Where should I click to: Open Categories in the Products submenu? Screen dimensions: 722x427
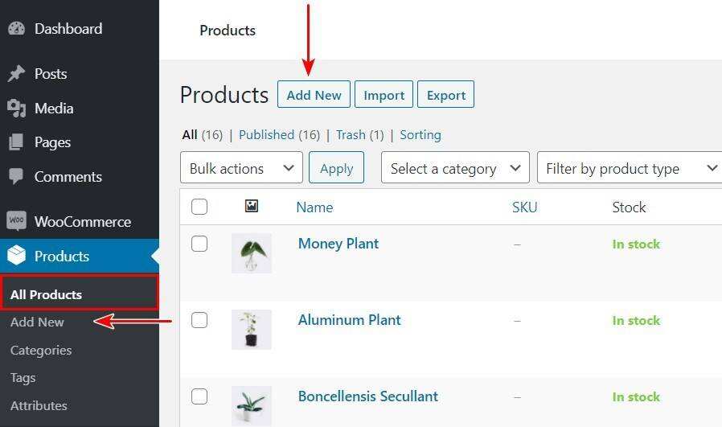click(41, 350)
